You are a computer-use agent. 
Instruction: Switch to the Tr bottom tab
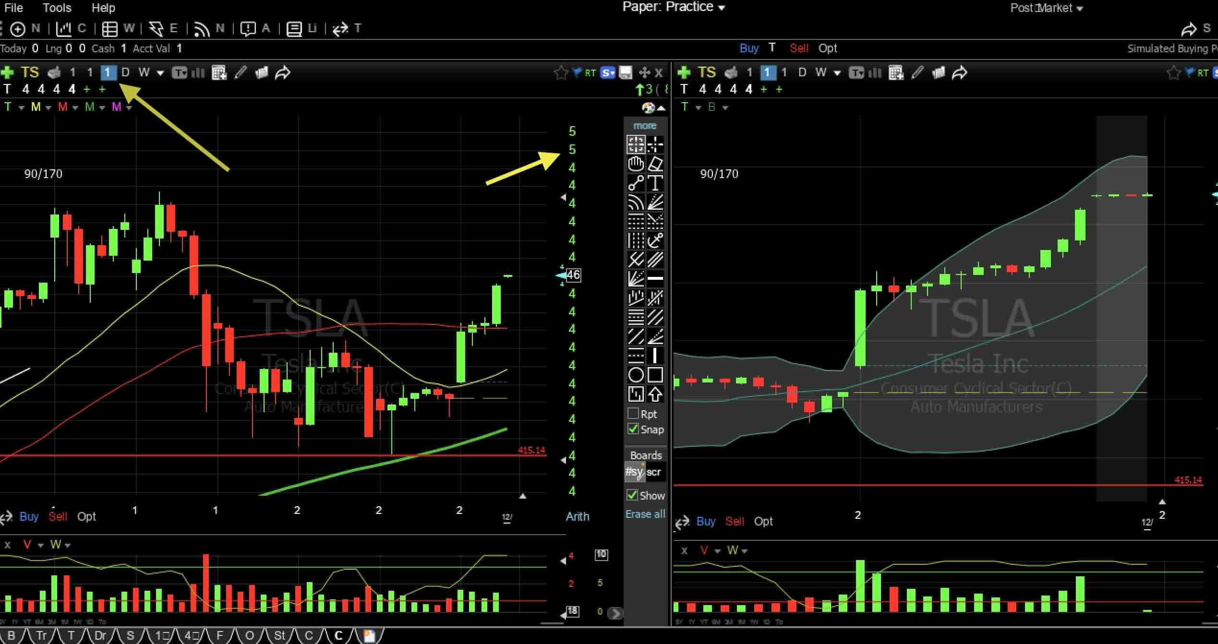coord(41,636)
